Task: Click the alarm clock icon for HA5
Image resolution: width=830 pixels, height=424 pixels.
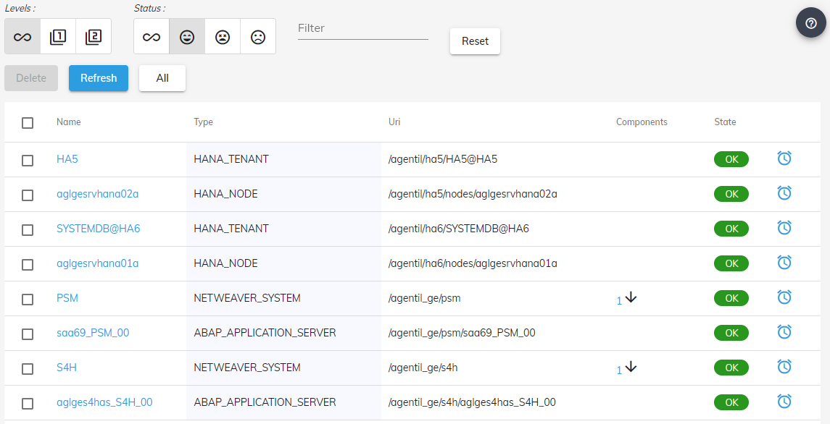Action: pyautogui.click(x=784, y=158)
